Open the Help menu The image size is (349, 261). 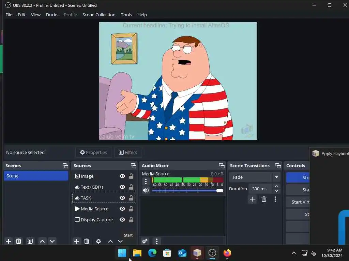pyautogui.click(x=142, y=15)
